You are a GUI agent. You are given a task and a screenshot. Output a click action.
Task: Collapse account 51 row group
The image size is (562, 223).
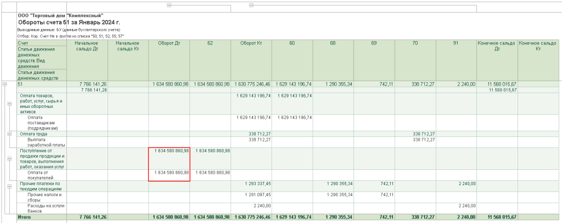(x=5, y=84)
